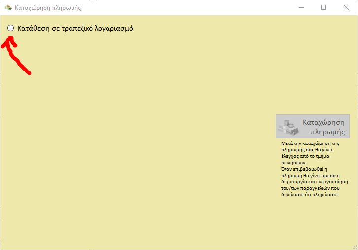Close the Καταχώρηση πληρωμής window
This screenshot has height=250, width=358.
click(346, 7)
